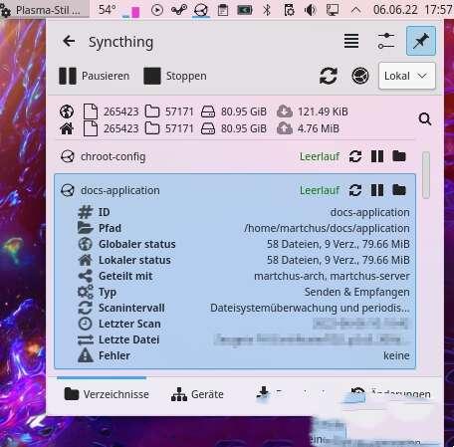
Task: Click the local status house icon in statistics
Action: (67, 128)
